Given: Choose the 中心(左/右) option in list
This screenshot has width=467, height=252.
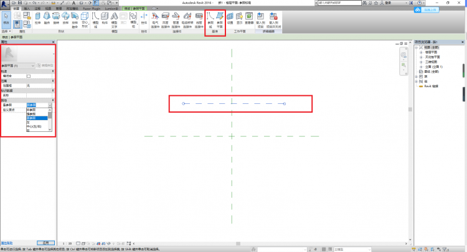Looking at the screenshot, I should (34, 126).
